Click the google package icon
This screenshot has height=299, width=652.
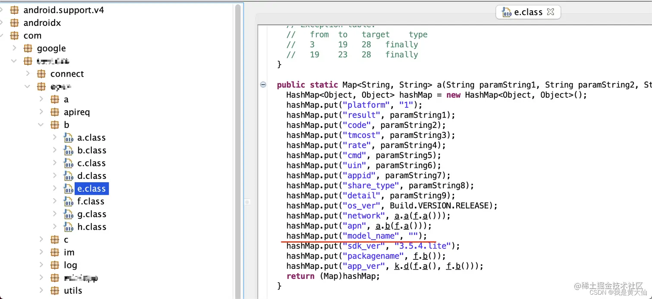(x=28, y=48)
